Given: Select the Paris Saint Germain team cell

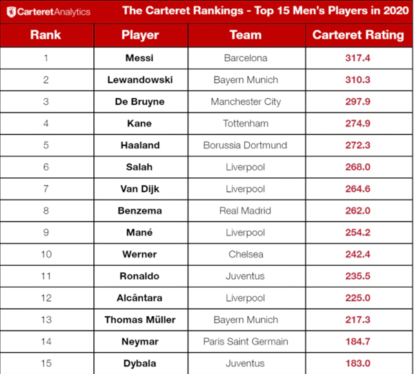Looking at the screenshot, I should [x=246, y=342].
